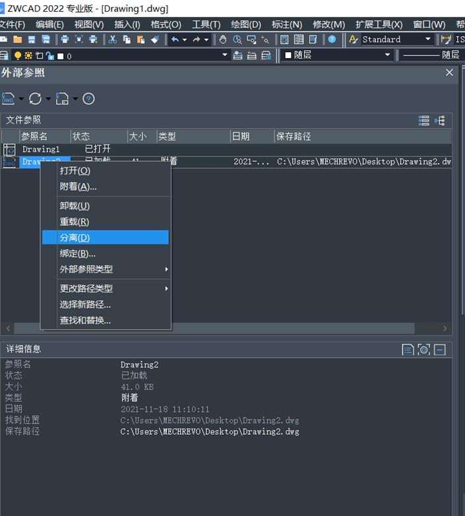Open the Attach DWG dropdown arrow
This screenshot has height=516, width=465.
click(21, 98)
